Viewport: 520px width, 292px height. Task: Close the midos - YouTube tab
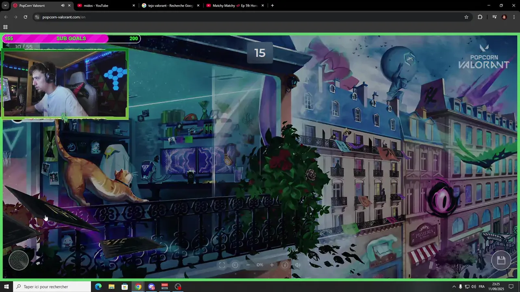click(134, 6)
